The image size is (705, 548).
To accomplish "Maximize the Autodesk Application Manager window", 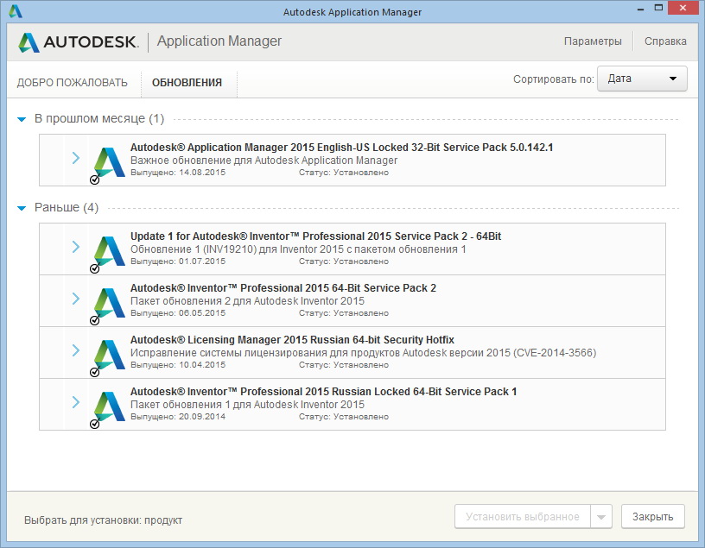I will coord(658,8).
